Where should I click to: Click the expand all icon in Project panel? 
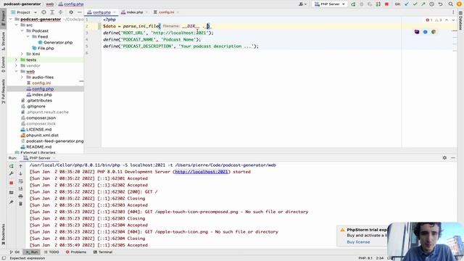(x=52, y=12)
